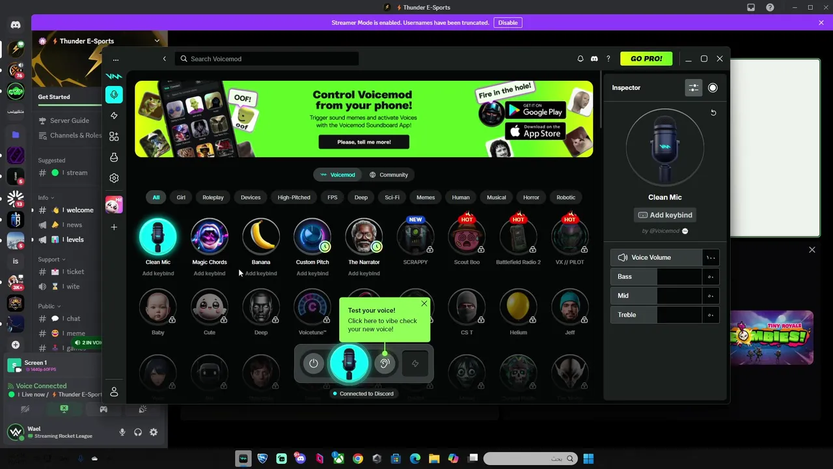Image resolution: width=833 pixels, height=469 pixels.
Task: Click Add keybind in Inspector panel
Action: (x=665, y=215)
